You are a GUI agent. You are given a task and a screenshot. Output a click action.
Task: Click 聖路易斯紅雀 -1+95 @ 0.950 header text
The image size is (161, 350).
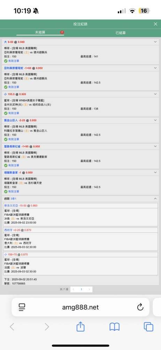point(22,146)
